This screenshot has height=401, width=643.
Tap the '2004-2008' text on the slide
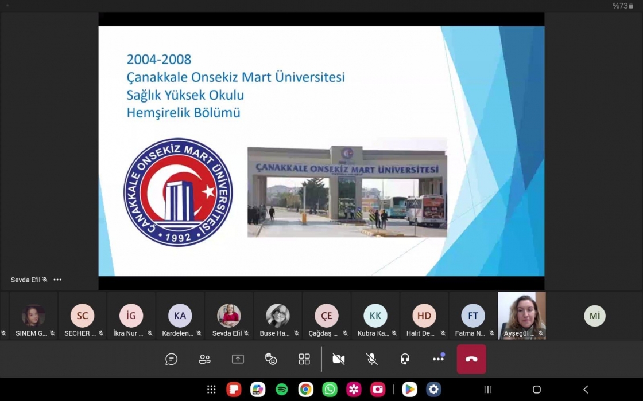(158, 60)
